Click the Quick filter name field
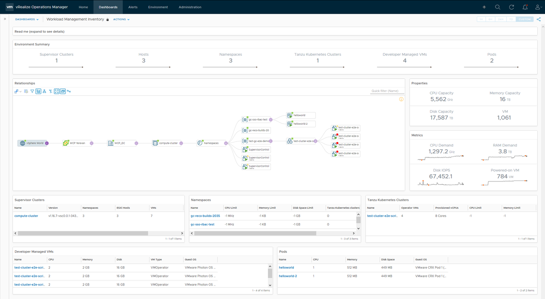 tap(387, 91)
